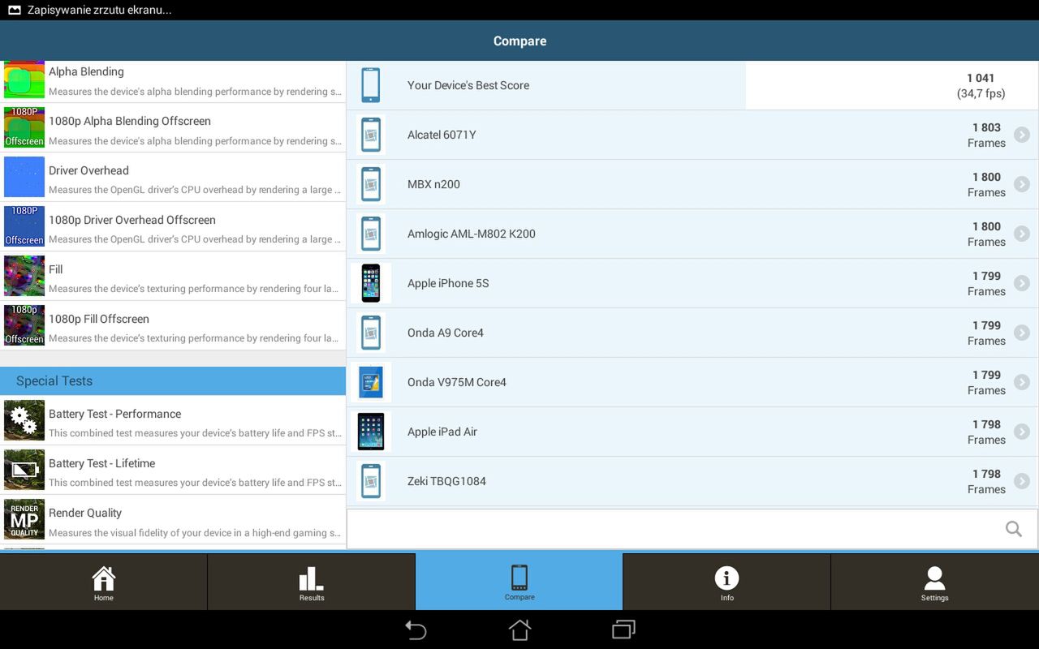Tap the Fill test thumbnail icon
This screenshot has height=649, width=1039.
click(x=24, y=276)
